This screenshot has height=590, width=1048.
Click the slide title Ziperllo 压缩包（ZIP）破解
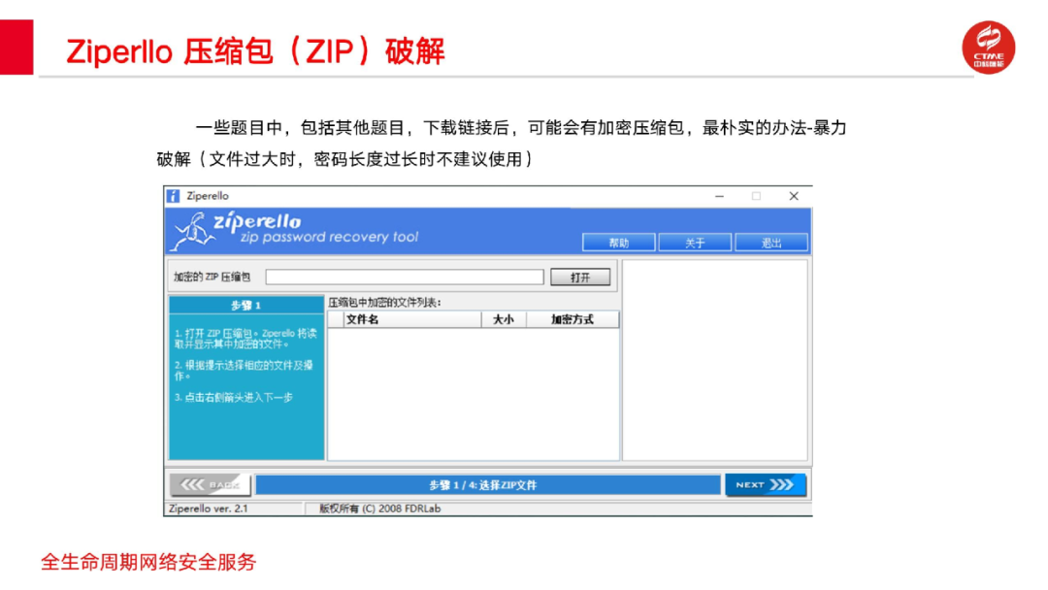pos(255,51)
